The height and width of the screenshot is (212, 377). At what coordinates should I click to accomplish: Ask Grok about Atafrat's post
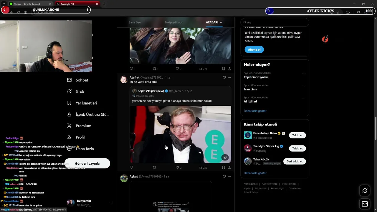point(224,77)
